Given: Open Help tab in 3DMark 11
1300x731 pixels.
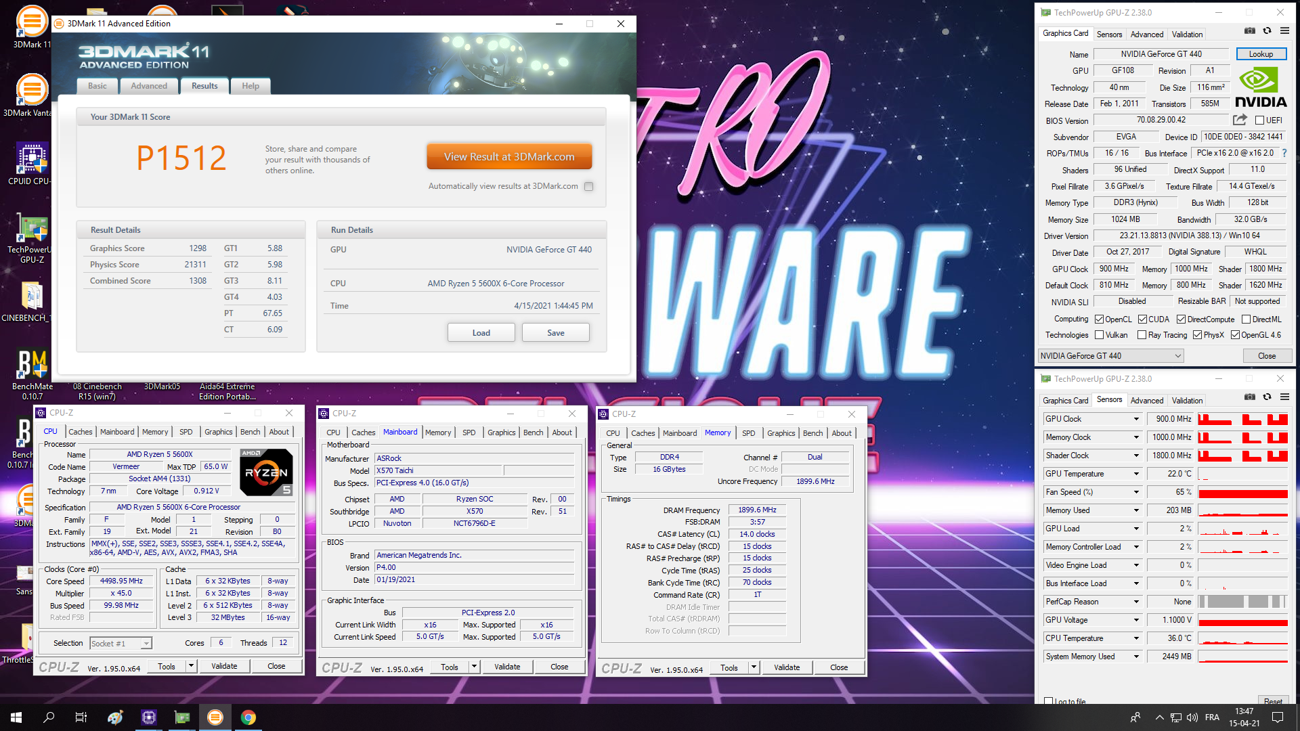Looking at the screenshot, I should [x=251, y=86].
